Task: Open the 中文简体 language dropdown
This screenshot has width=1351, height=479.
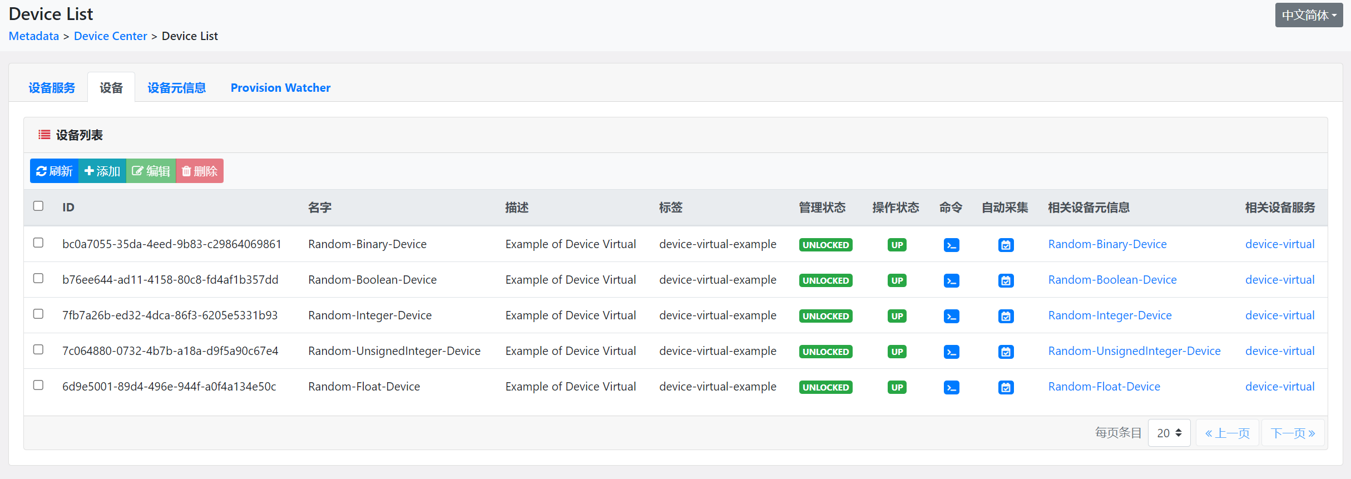Action: pyautogui.click(x=1309, y=15)
